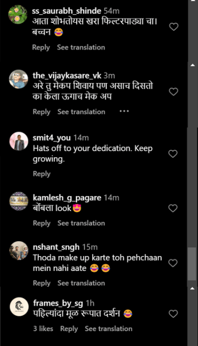This screenshot has width=198, height=346.
Task: Tap heart on smit4_you's comment
Action: (173, 153)
